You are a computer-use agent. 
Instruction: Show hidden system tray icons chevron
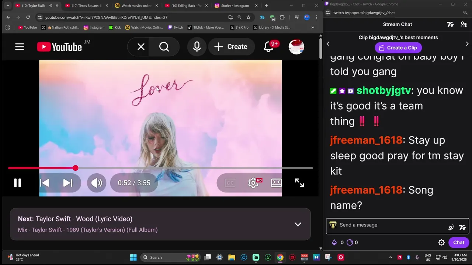point(391,257)
